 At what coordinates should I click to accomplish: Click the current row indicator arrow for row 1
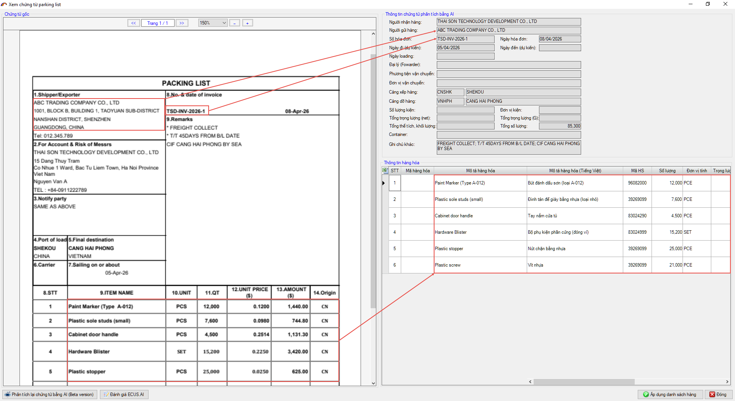tap(384, 183)
